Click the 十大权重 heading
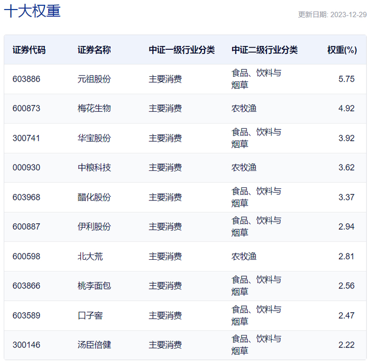 [x=32, y=11]
